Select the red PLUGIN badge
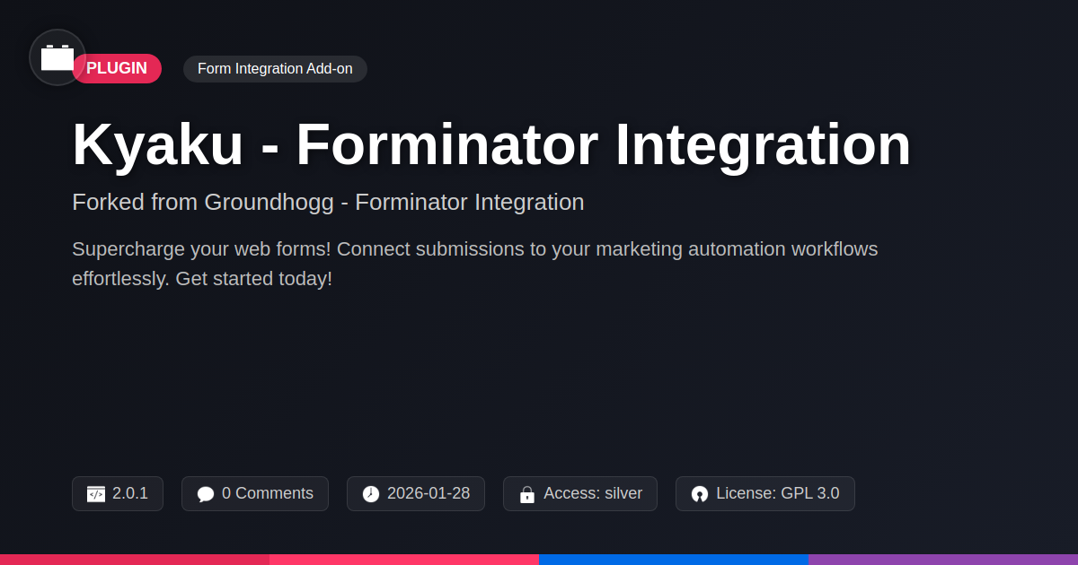Image resolution: width=1078 pixels, height=565 pixels. [117, 69]
